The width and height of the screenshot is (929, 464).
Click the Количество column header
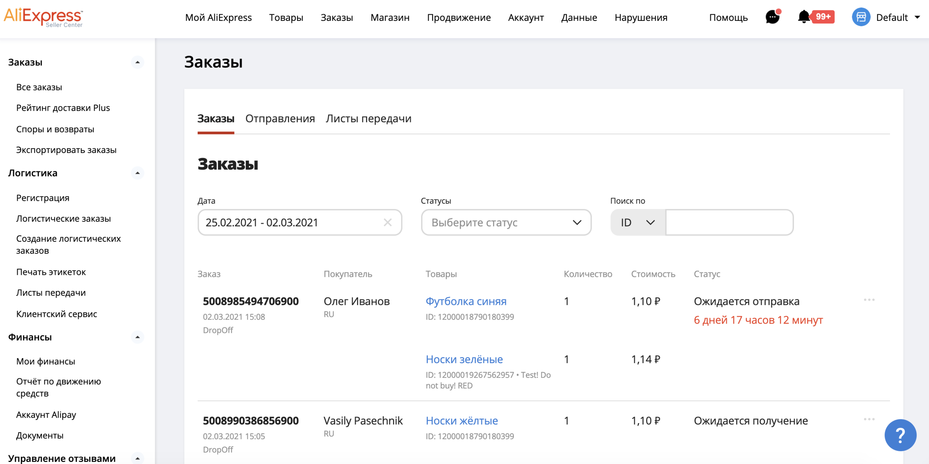(588, 274)
